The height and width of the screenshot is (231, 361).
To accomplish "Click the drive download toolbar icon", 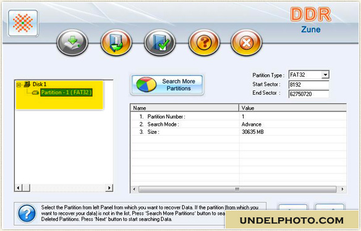I will [72, 43].
